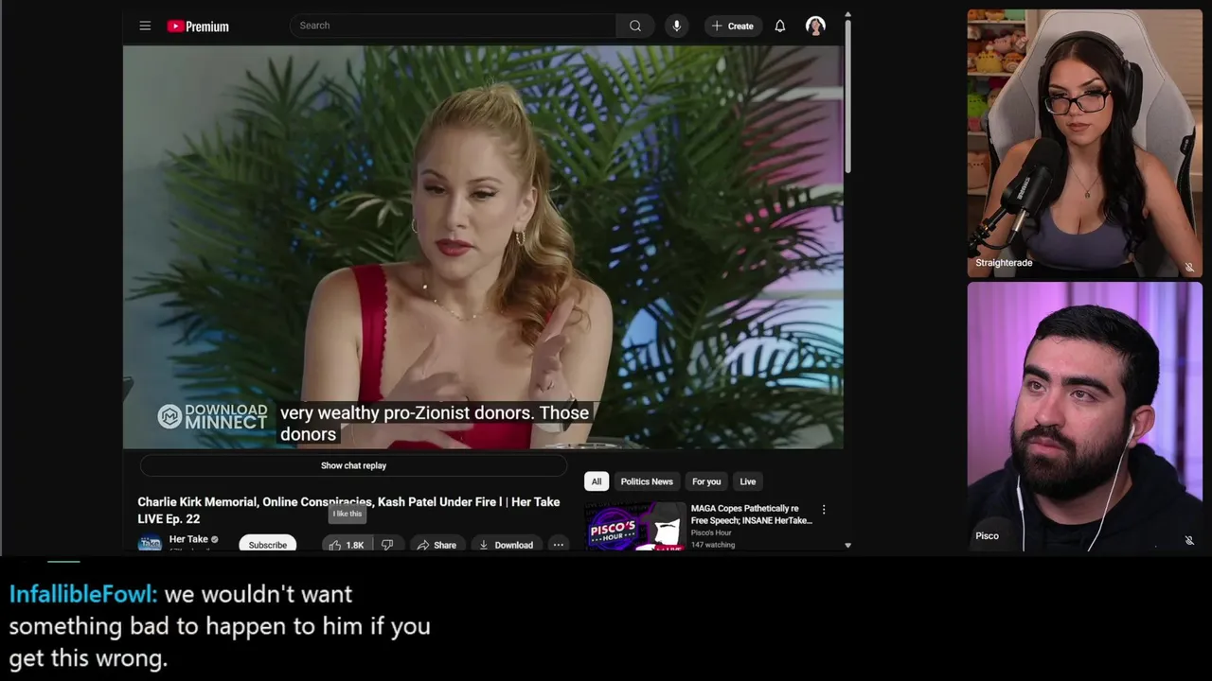Dislike the video with thumbs down
This screenshot has height=681, width=1212.
[387, 545]
